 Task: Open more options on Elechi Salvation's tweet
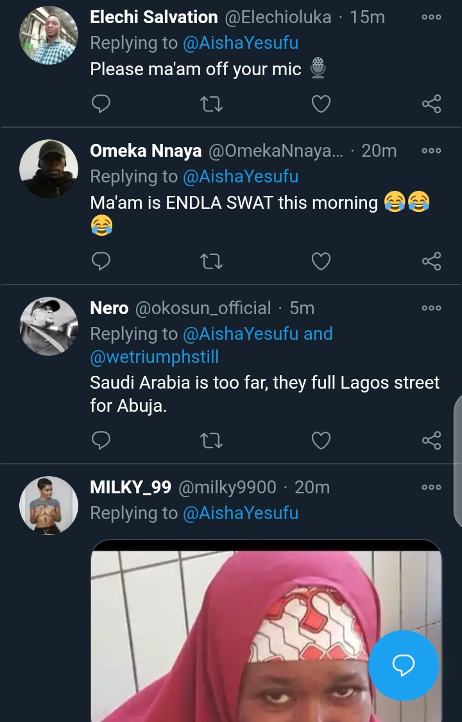click(x=431, y=17)
